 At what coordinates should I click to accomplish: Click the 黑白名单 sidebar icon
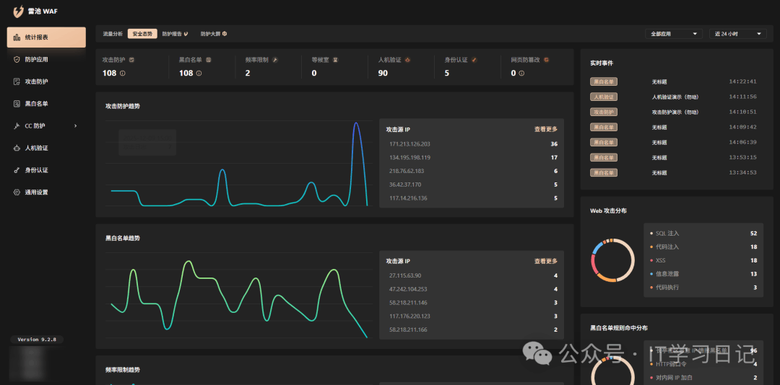click(17, 104)
